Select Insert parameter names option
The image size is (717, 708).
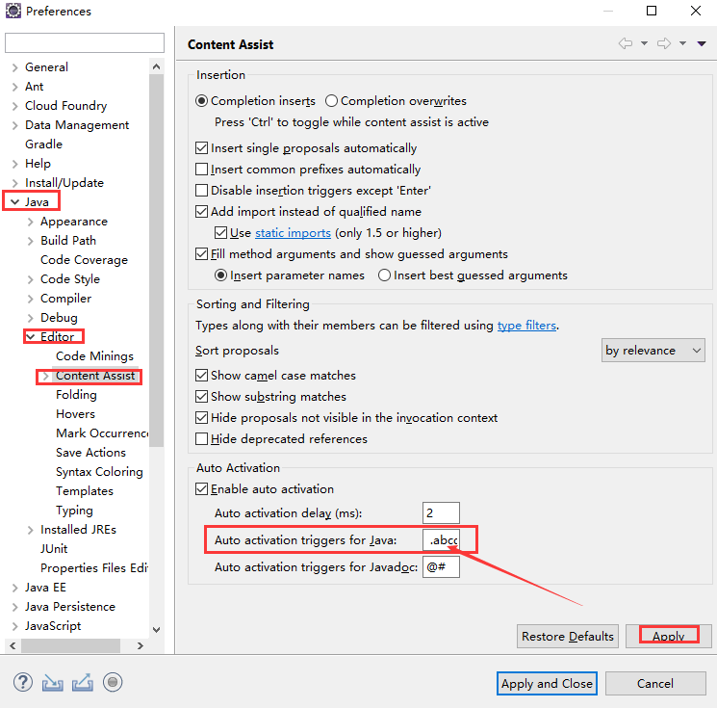[220, 275]
